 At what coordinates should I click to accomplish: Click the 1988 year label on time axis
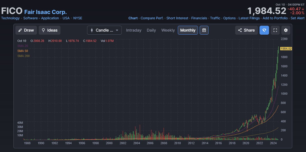(27, 143)
